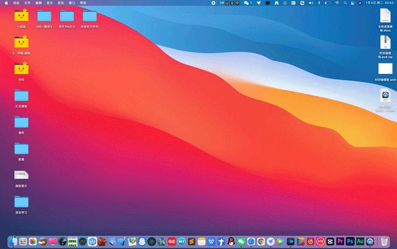The height and width of the screenshot is (249, 397).
Task: Open the Trash in the Dock
Action: coord(384,242)
